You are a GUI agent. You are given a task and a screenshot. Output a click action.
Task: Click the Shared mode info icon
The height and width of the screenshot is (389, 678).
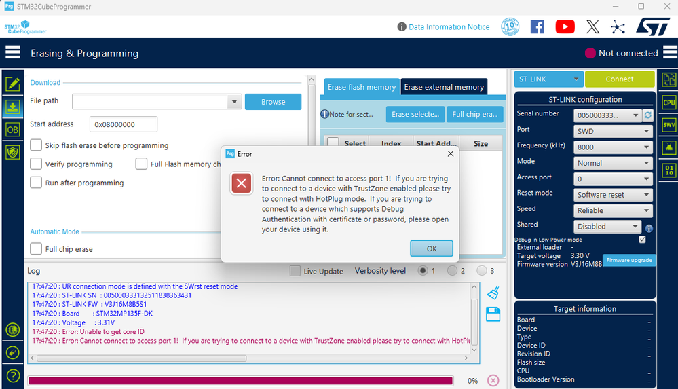tap(649, 229)
